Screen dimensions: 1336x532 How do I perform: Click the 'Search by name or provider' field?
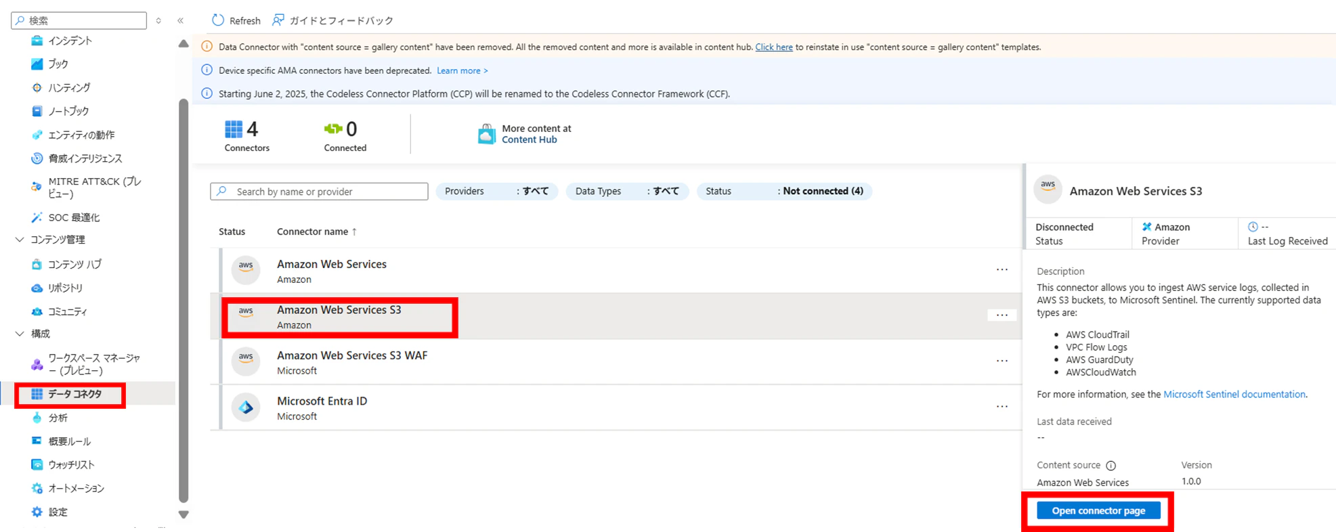(319, 192)
